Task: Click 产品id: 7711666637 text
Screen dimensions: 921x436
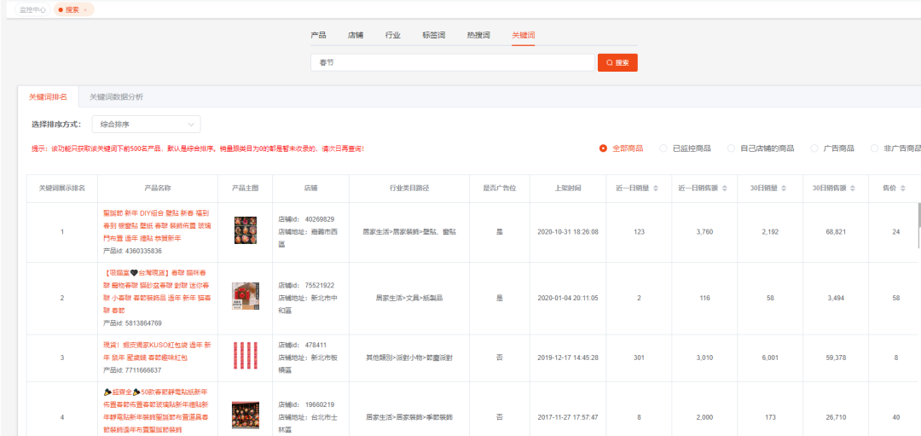Action: tap(132, 370)
